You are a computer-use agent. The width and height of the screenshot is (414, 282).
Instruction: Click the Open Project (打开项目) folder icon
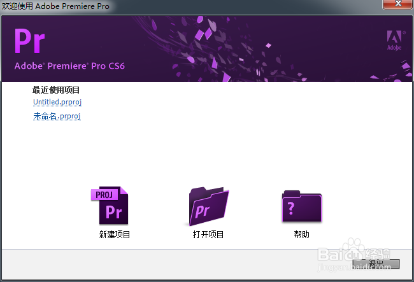pyautogui.click(x=208, y=206)
